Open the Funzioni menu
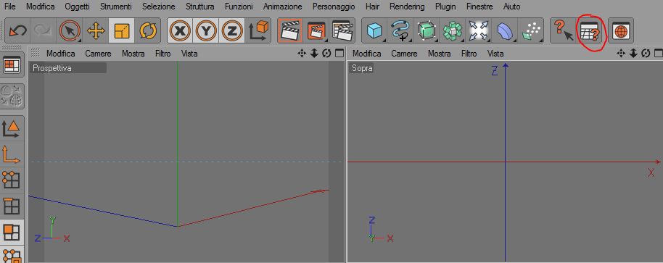Viewport: 663px width, 263px height. pyautogui.click(x=239, y=7)
